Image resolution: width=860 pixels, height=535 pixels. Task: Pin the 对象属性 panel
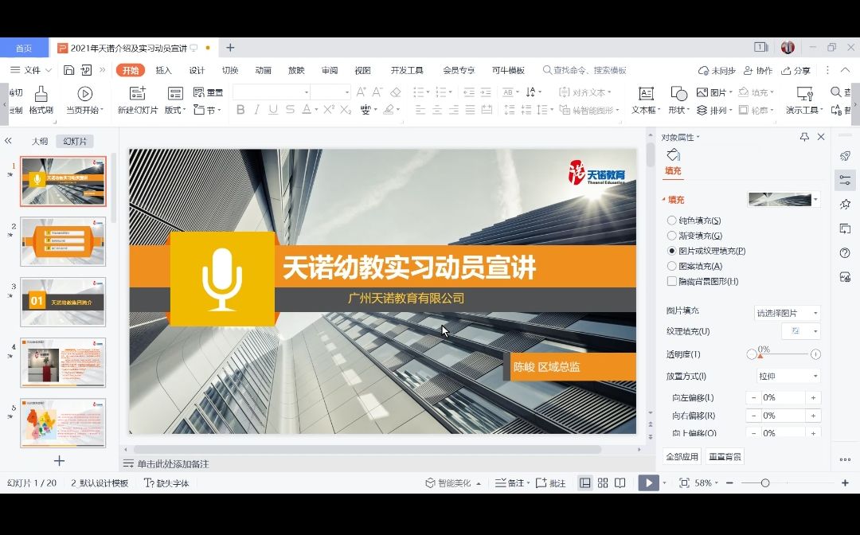804,137
